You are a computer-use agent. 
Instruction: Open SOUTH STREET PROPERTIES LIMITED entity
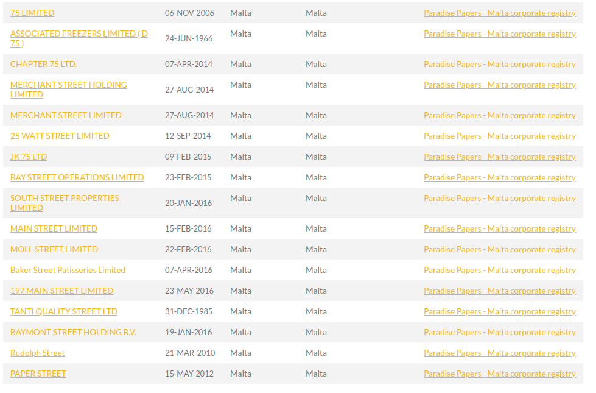click(65, 203)
